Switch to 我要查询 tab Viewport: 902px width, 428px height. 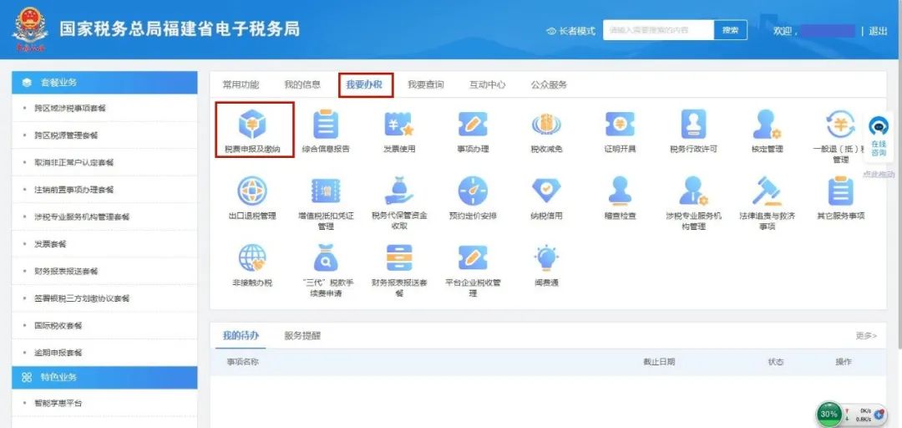click(x=425, y=84)
